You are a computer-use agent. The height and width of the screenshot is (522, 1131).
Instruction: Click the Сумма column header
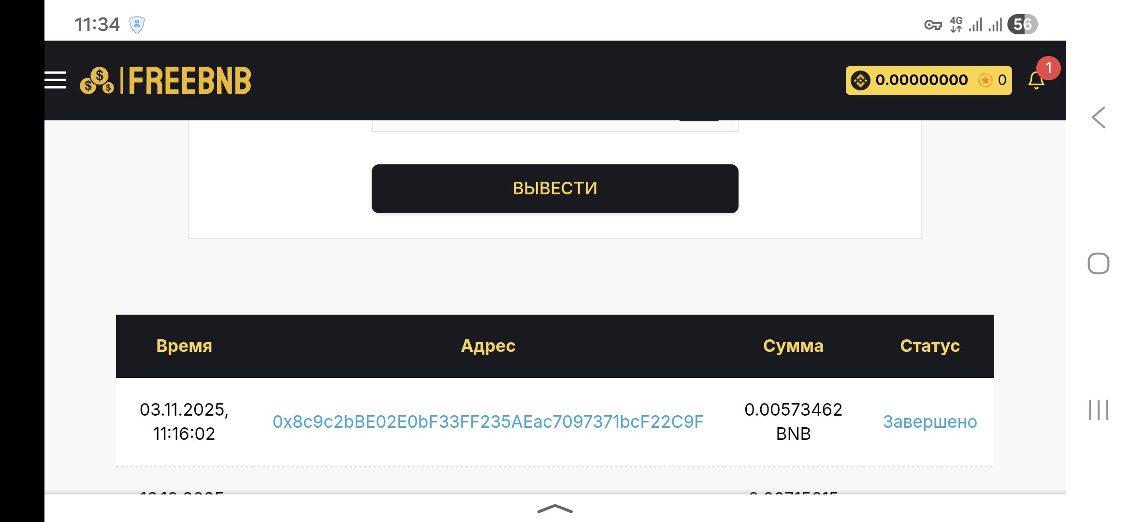pyautogui.click(x=793, y=346)
